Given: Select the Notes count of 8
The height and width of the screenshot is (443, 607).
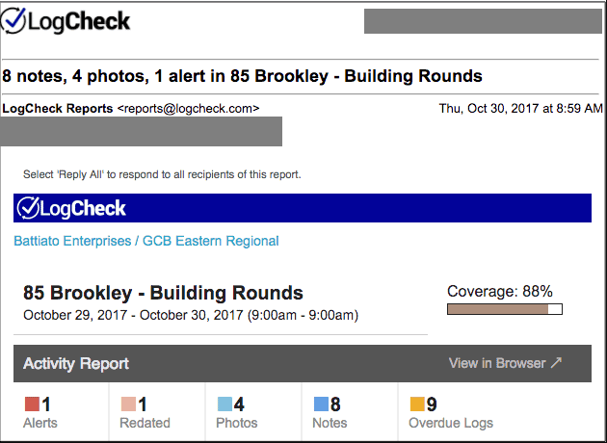Looking at the screenshot, I should pyautogui.click(x=335, y=404).
